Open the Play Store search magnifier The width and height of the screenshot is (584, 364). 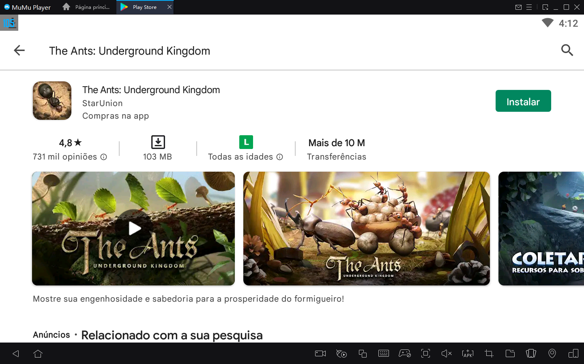coord(567,50)
